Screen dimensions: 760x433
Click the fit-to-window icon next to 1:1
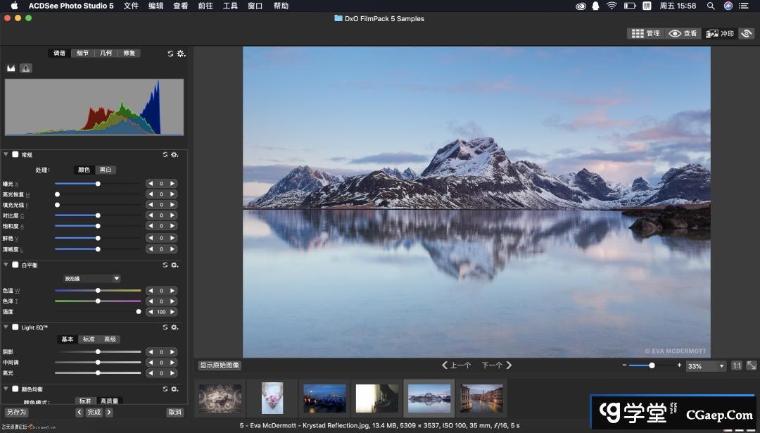751,365
